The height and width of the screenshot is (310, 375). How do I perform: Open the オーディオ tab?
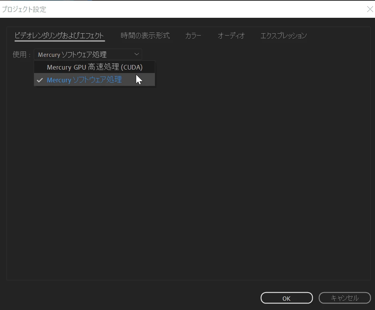tap(231, 36)
